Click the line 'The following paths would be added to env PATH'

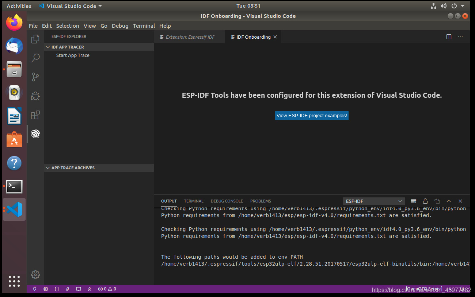click(232, 257)
